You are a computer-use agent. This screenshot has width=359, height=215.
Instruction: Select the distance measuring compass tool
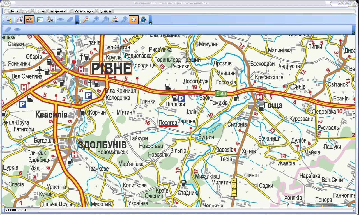tap(19, 20)
